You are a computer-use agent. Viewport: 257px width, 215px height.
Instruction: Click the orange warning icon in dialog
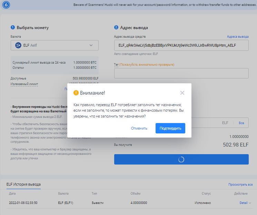(x=76, y=93)
